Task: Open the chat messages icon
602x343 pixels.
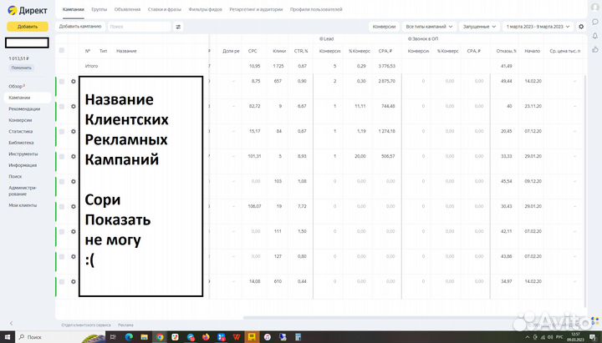Action: 595,22
